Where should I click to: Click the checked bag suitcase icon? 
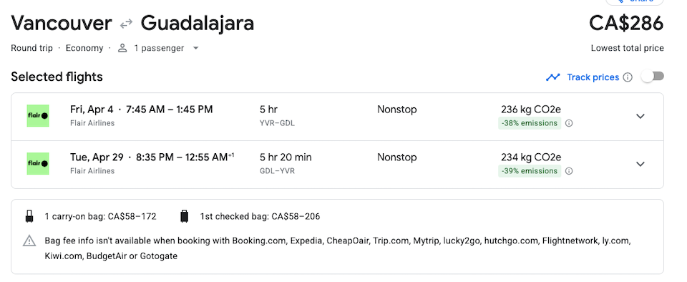point(185,216)
